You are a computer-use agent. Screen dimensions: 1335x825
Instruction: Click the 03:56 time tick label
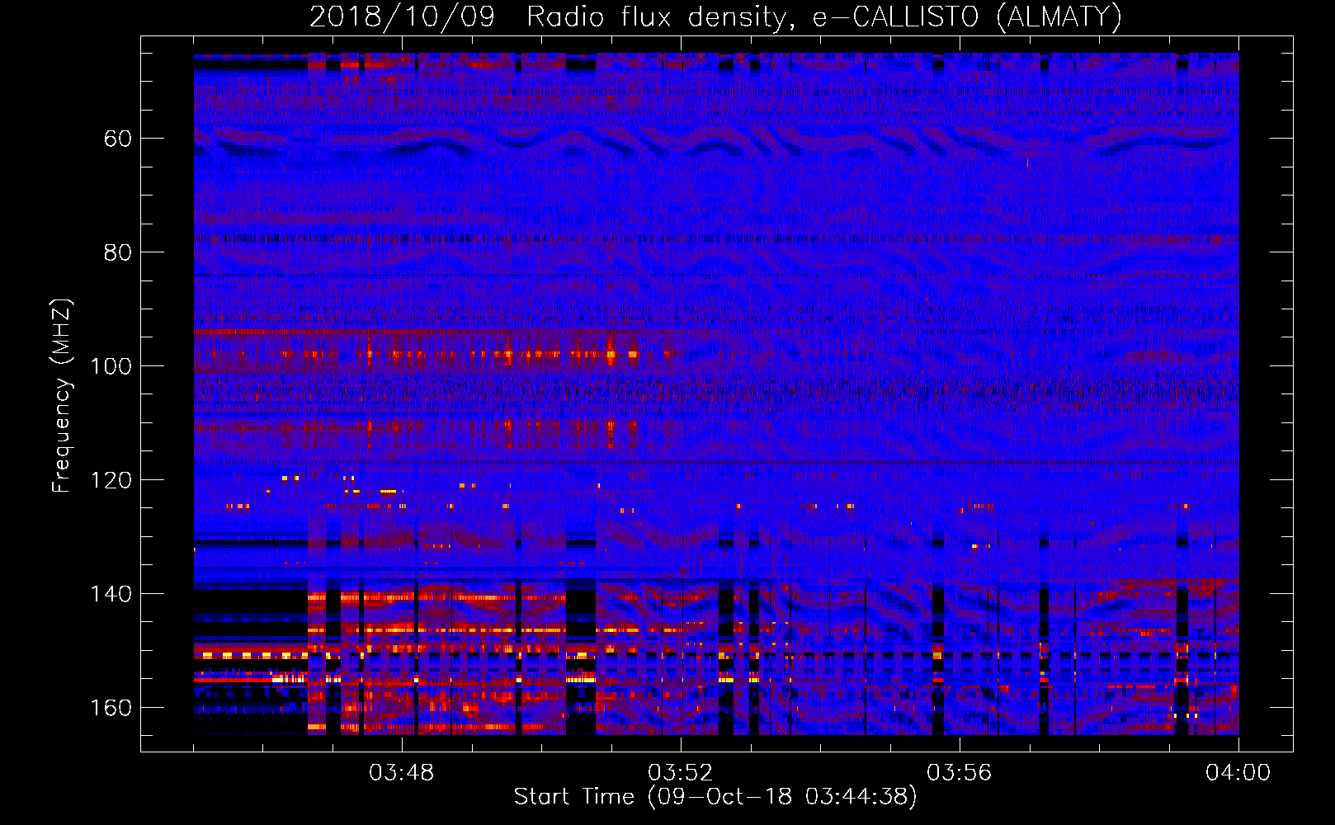(960, 773)
